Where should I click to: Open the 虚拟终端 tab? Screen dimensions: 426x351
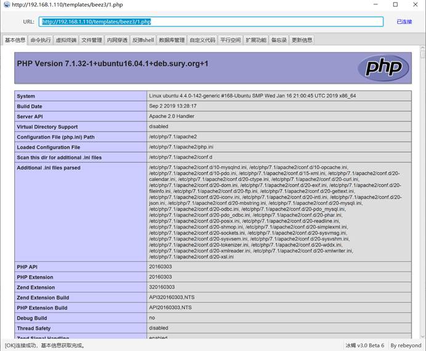(x=66, y=40)
